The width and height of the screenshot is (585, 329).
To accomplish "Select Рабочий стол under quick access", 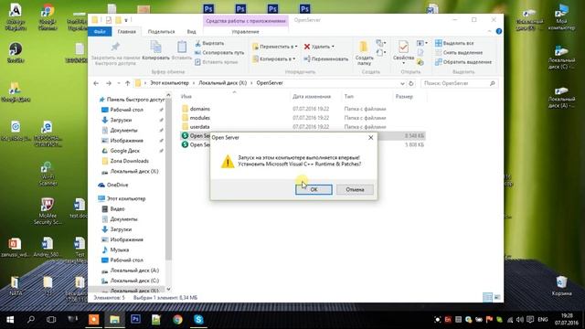I will pyautogui.click(x=126, y=110).
